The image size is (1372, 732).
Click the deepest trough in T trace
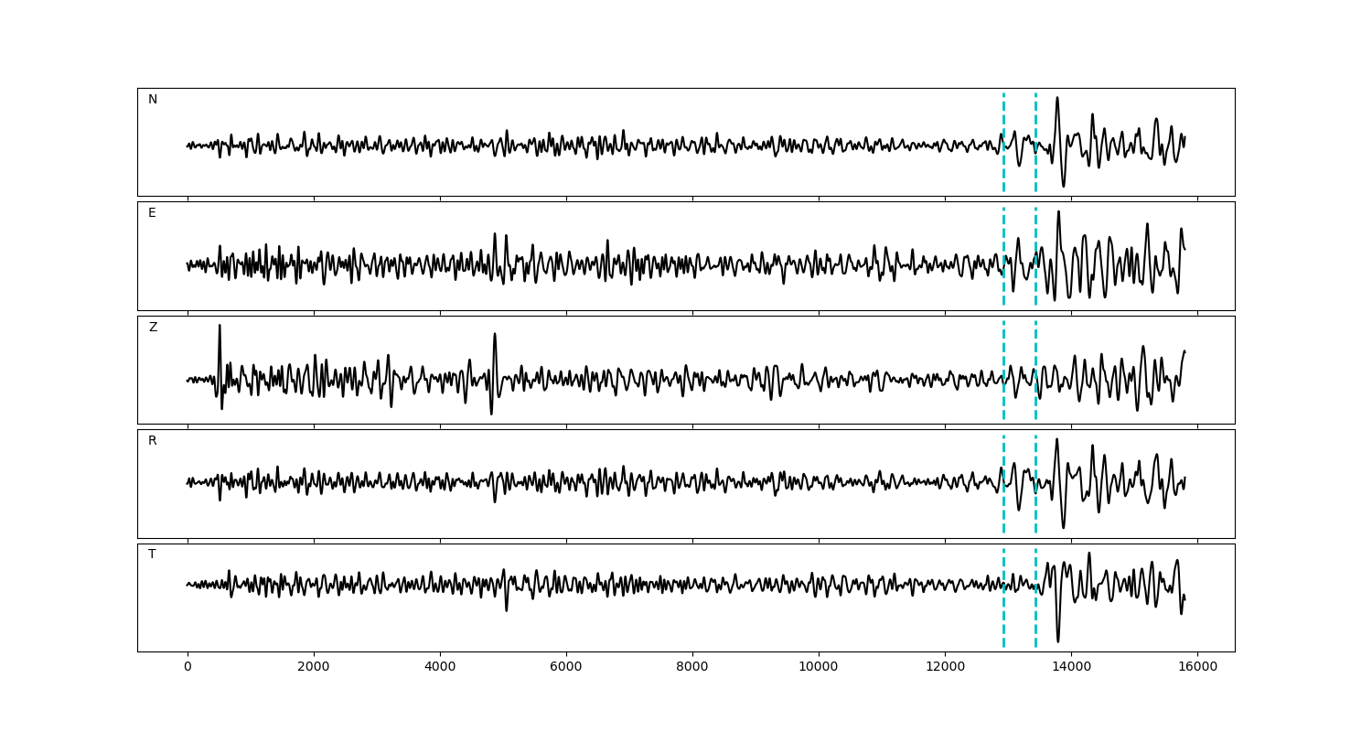pos(1058,640)
